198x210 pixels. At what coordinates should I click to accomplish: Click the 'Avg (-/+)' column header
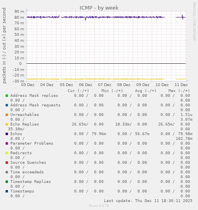[x=146, y=91]
